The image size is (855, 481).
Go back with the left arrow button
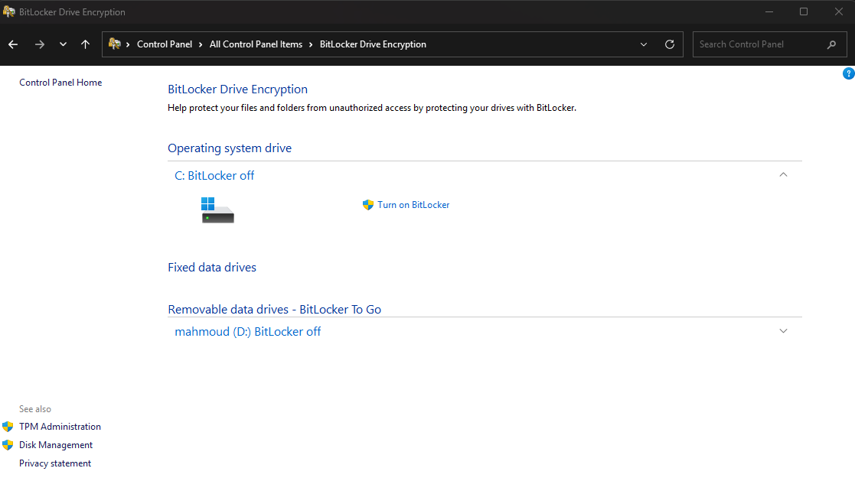click(x=13, y=44)
